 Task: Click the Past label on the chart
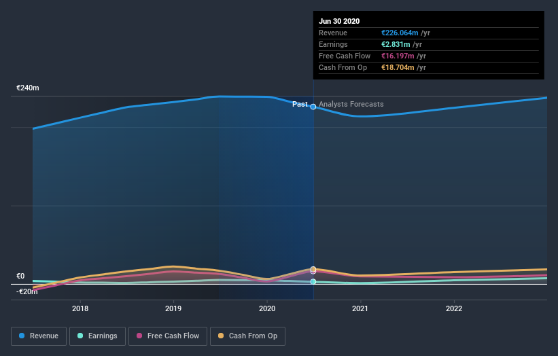300,104
